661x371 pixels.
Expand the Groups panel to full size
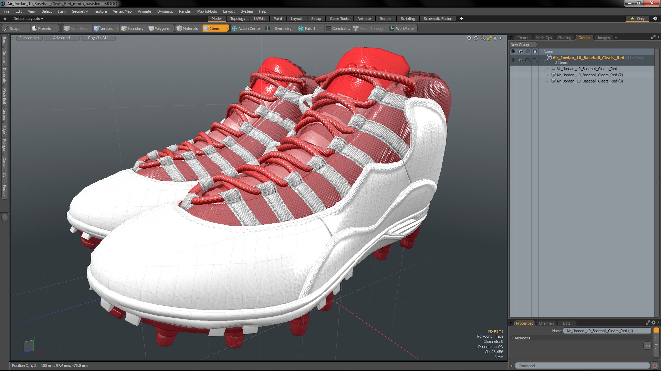point(653,37)
